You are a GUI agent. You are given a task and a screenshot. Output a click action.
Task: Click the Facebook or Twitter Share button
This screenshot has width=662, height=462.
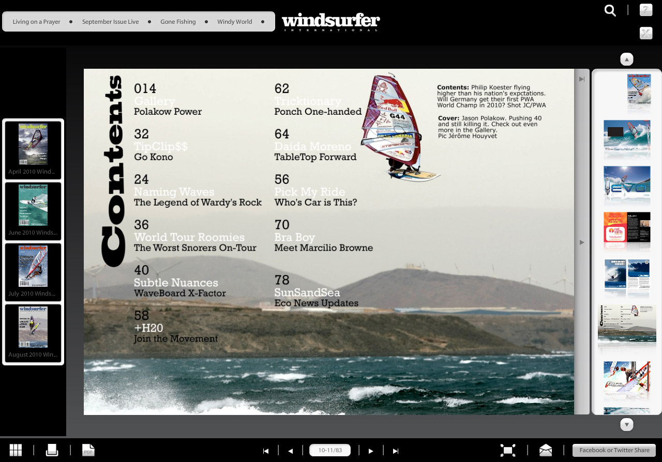point(614,450)
